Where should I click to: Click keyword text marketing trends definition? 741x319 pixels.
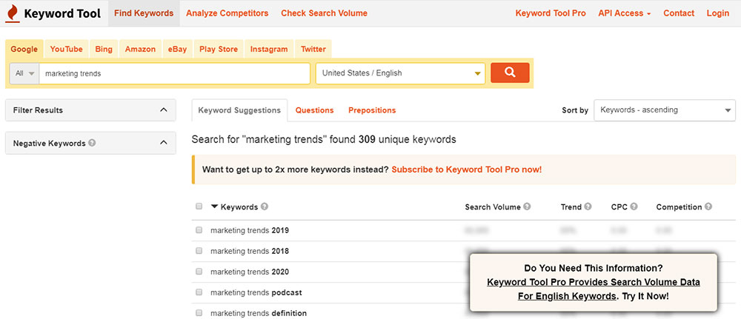pos(259,313)
